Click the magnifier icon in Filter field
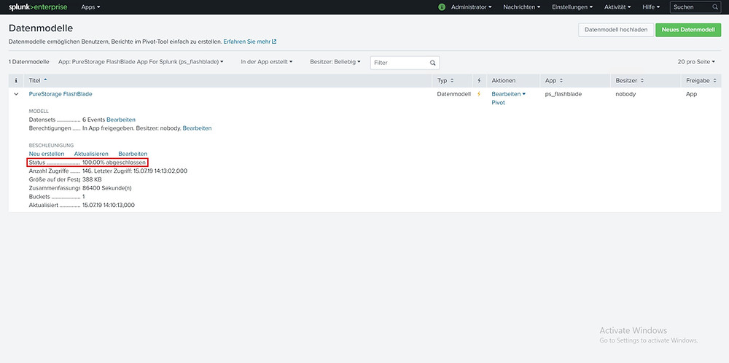The width and height of the screenshot is (729, 363). tap(432, 63)
